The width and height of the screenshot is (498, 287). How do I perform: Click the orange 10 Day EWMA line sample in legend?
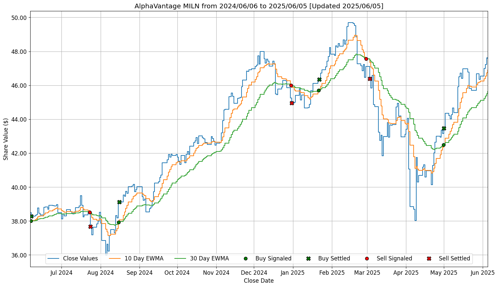point(115,258)
